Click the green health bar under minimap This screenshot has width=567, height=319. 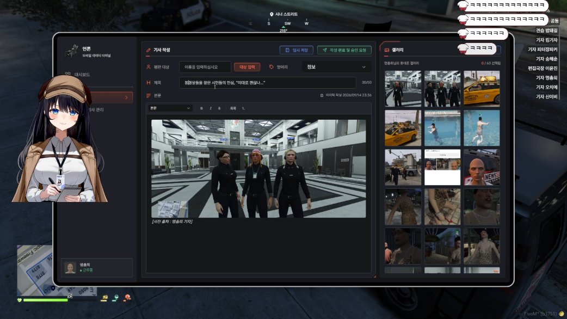pyautogui.click(x=45, y=300)
